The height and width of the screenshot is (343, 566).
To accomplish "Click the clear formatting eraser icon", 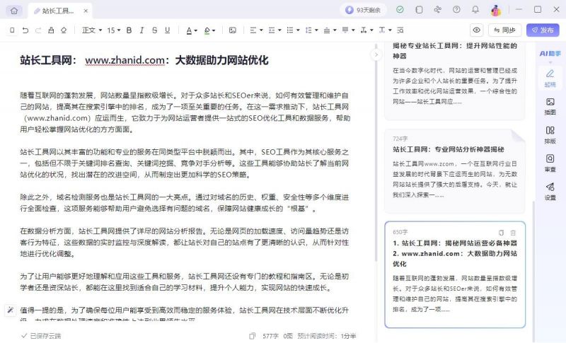I will (x=64, y=30).
